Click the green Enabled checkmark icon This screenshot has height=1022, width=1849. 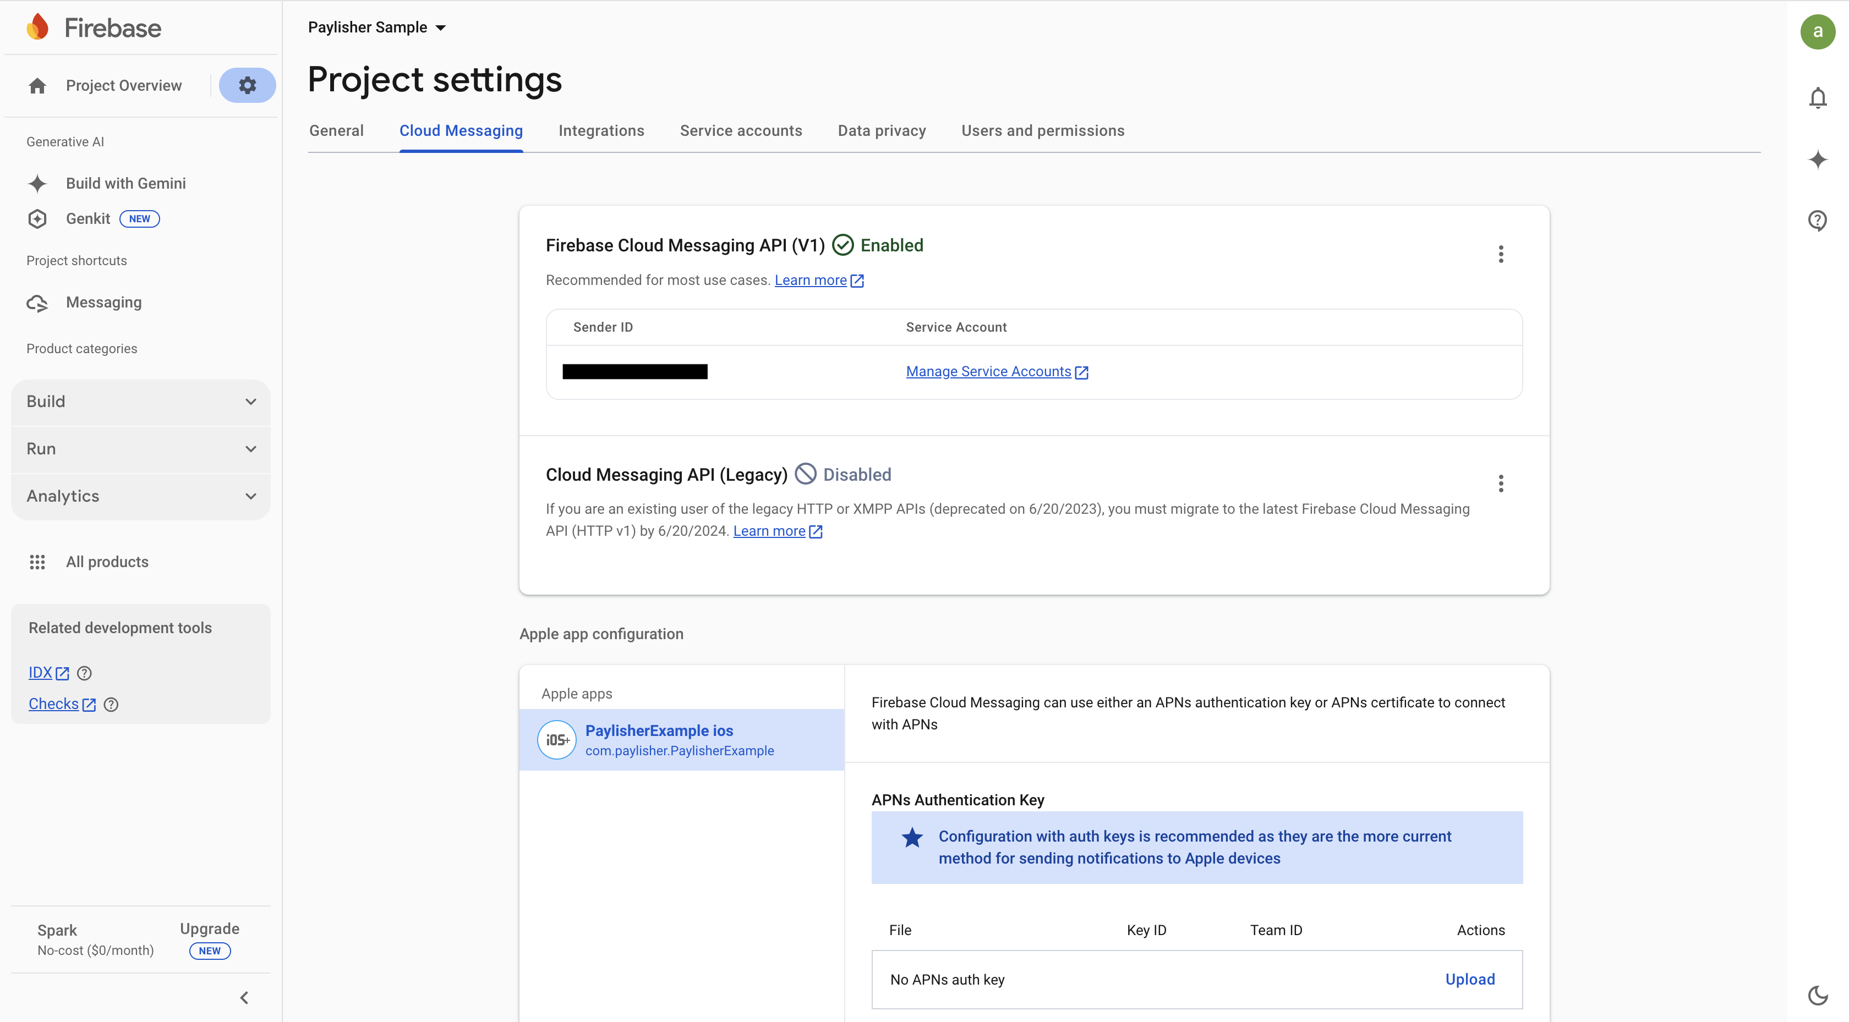pyautogui.click(x=843, y=245)
